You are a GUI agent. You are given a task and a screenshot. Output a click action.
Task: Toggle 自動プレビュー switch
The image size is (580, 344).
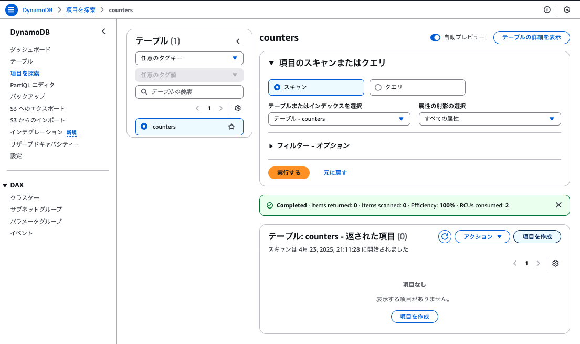click(435, 37)
